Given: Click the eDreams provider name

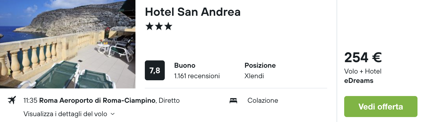Looking at the screenshot, I should [x=359, y=81].
